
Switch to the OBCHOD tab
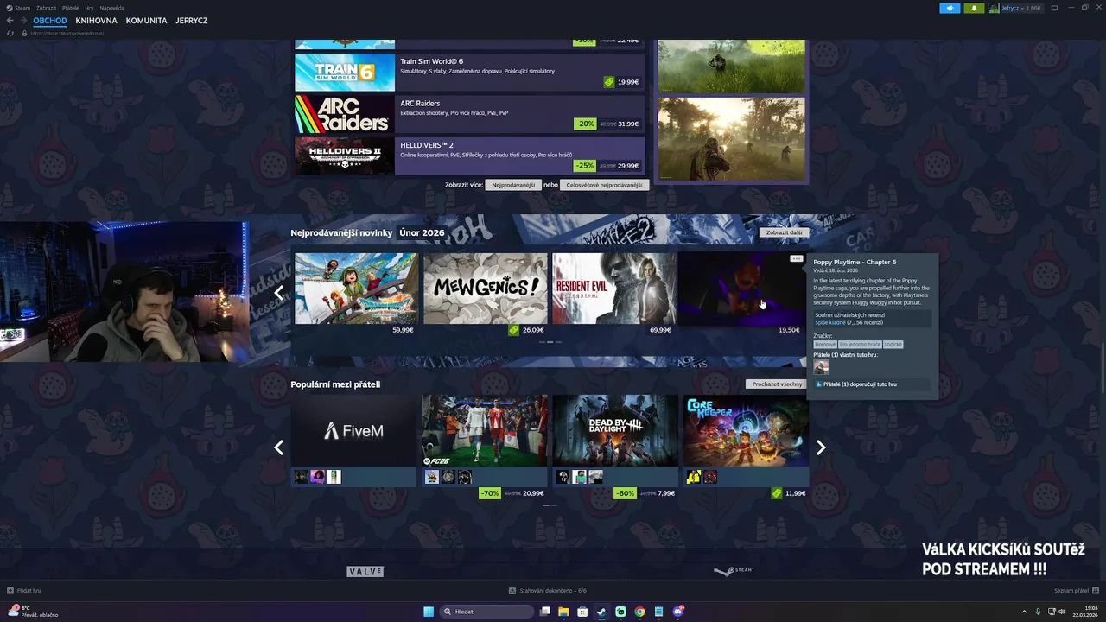tap(50, 21)
